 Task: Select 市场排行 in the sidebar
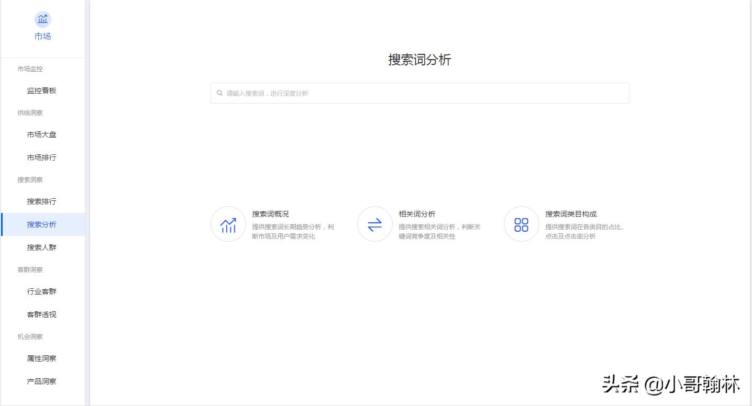41,157
